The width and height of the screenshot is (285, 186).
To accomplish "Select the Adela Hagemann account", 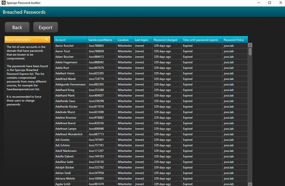I will point(66,62).
